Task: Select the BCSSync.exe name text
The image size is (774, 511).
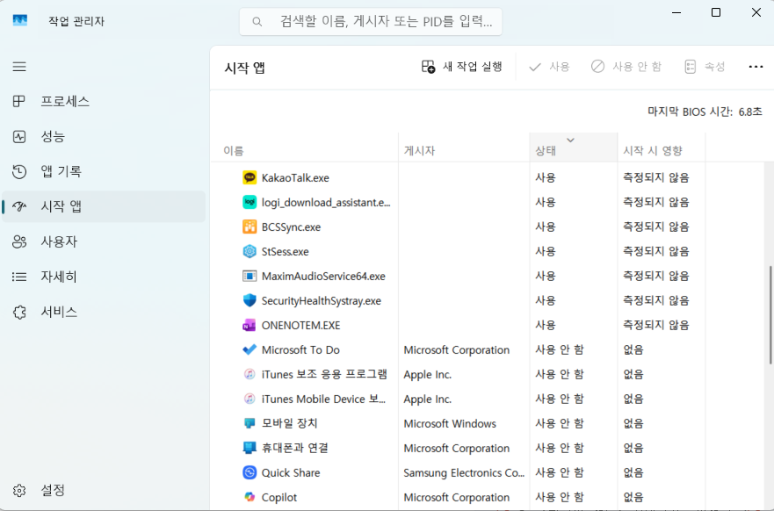Action: point(291,227)
